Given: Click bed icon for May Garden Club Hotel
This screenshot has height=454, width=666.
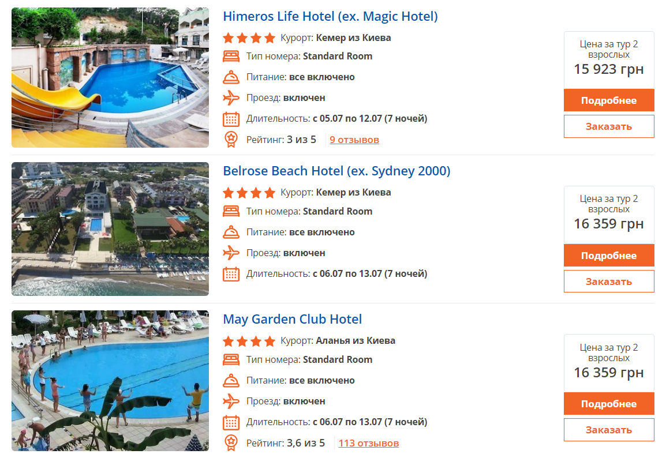Looking at the screenshot, I should click(231, 360).
